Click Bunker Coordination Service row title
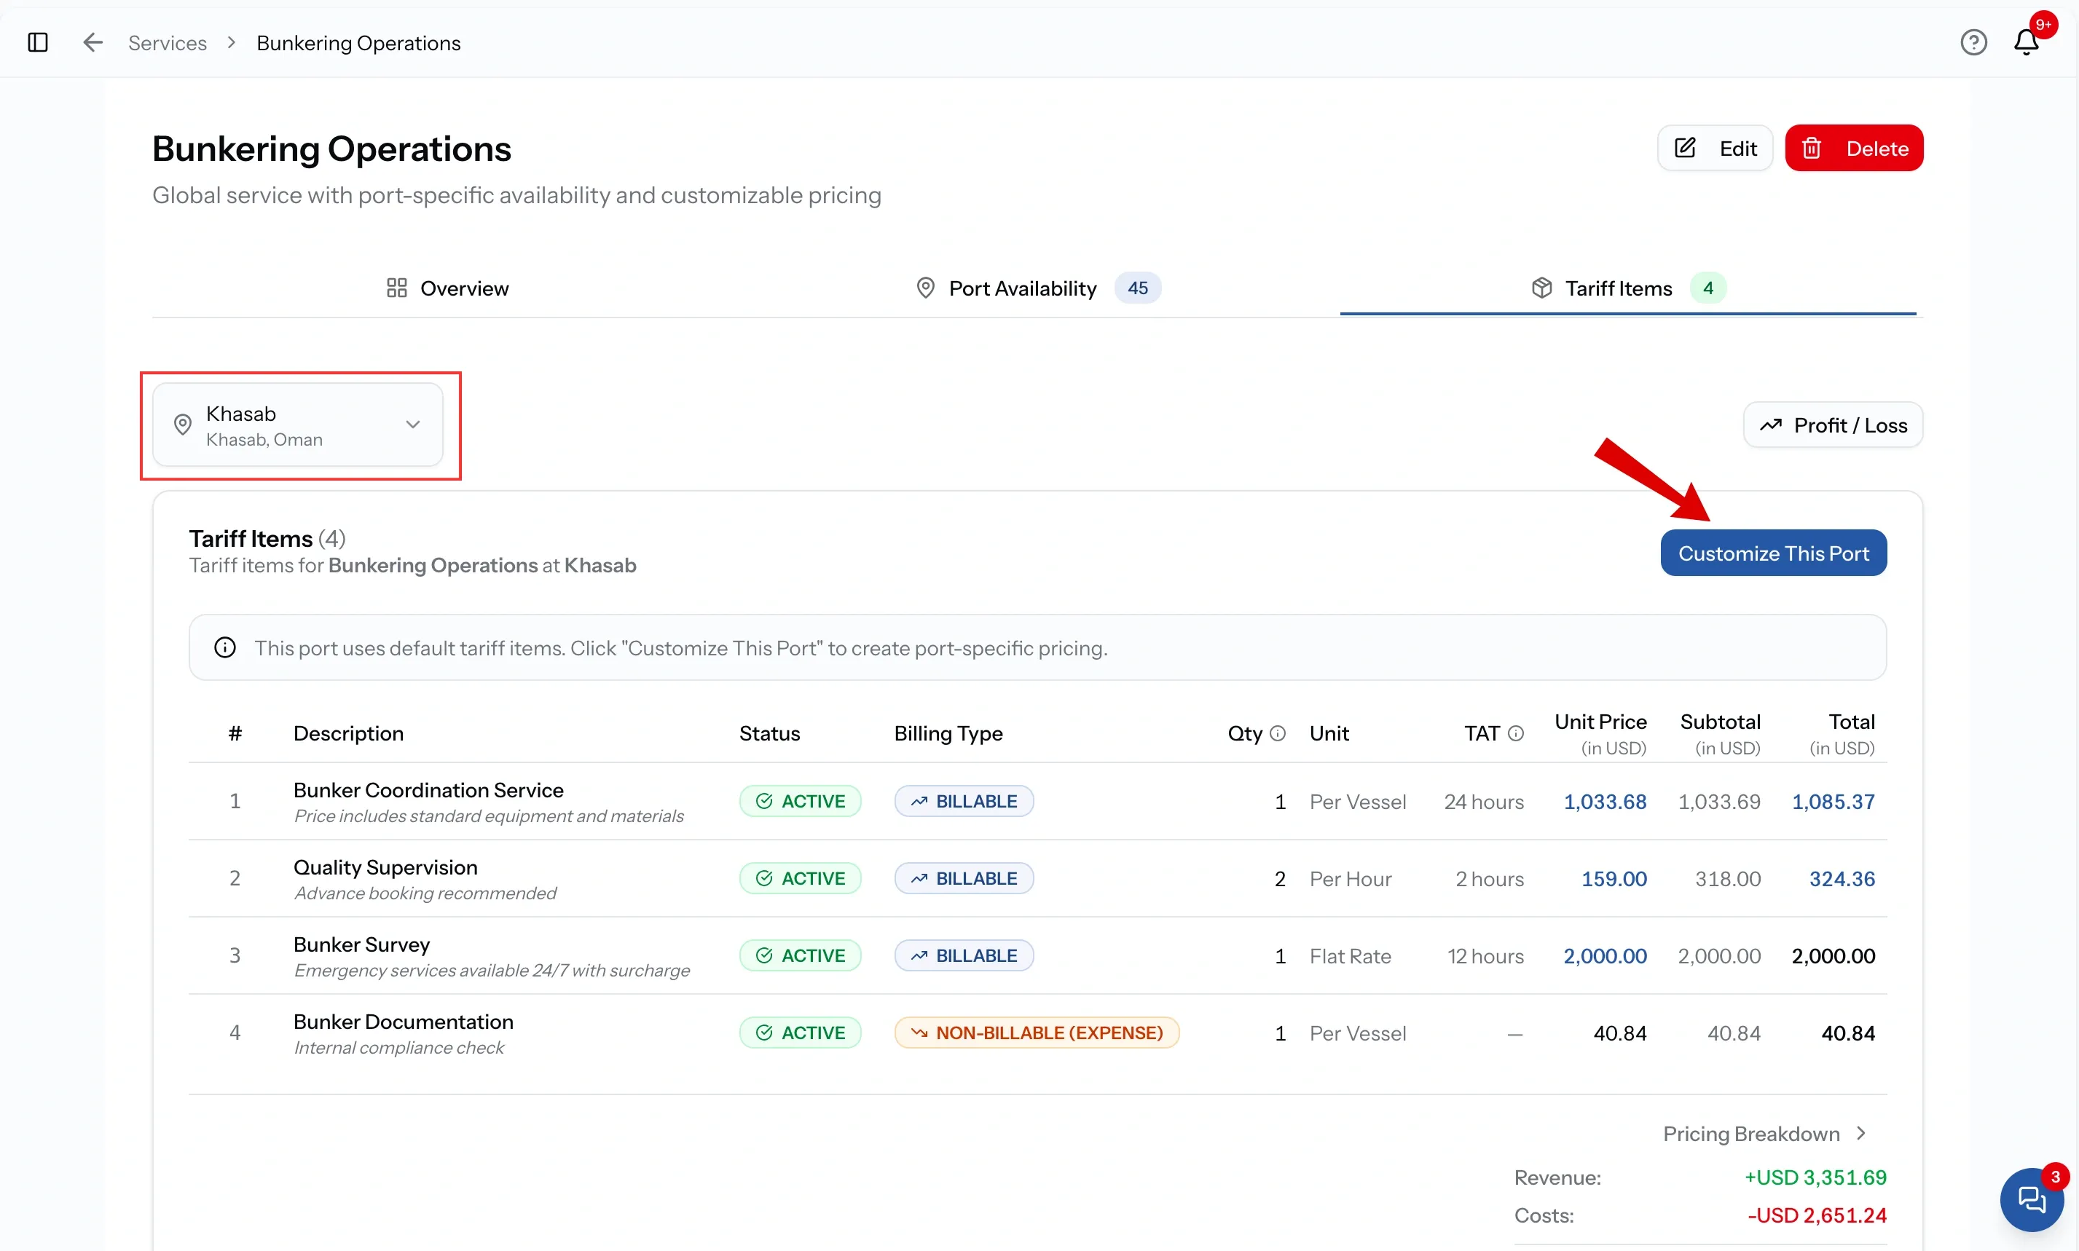This screenshot has width=2079, height=1251. pyautogui.click(x=428, y=790)
